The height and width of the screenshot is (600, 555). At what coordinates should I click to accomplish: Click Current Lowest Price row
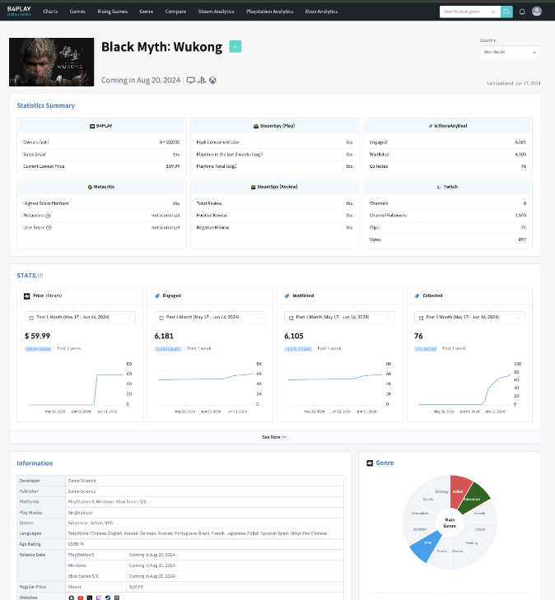[x=101, y=166]
